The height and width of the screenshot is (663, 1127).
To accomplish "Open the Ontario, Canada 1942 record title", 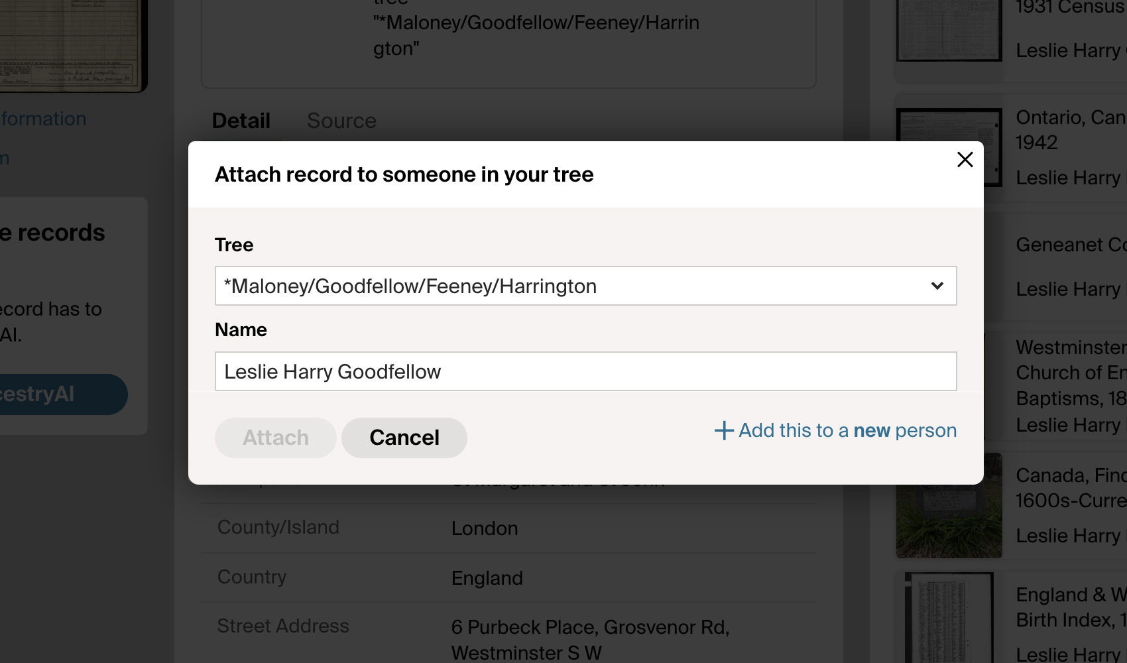I will pos(1071,130).
